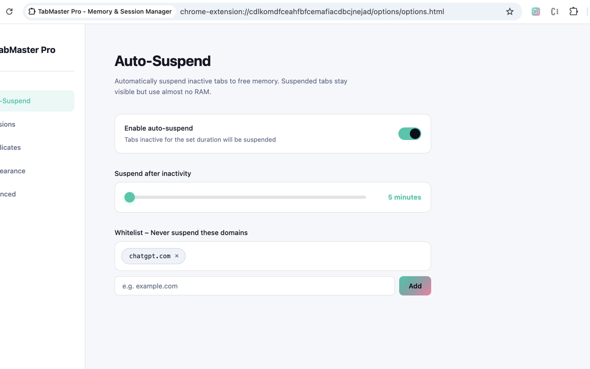590x369 pixels.
Task: Click the chatgpt.com whitelist chip
Action: 149,256
